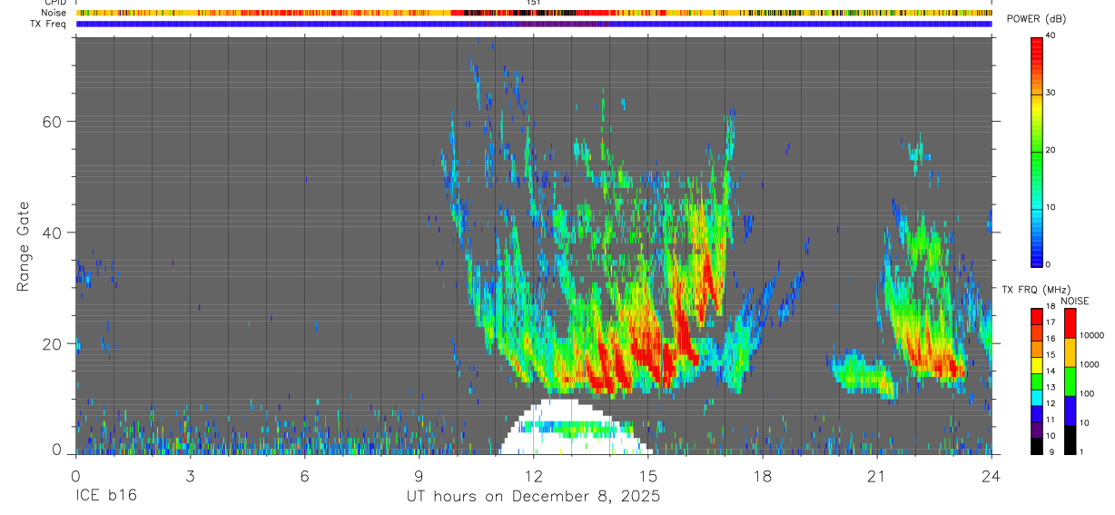1115x515 pixels.
Task: Select the red top segment of NOISE legend
Action: 1071,322
